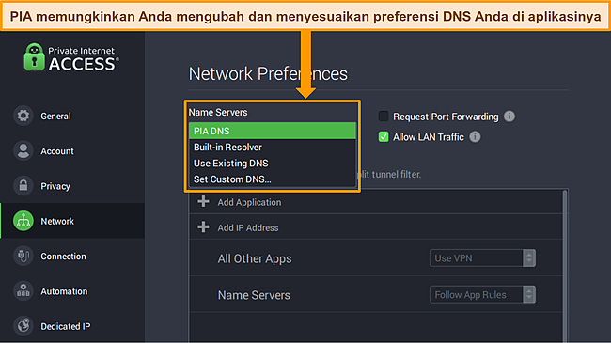Go to the Account settings tab
The image size is (611, 343).
(72, 151)
